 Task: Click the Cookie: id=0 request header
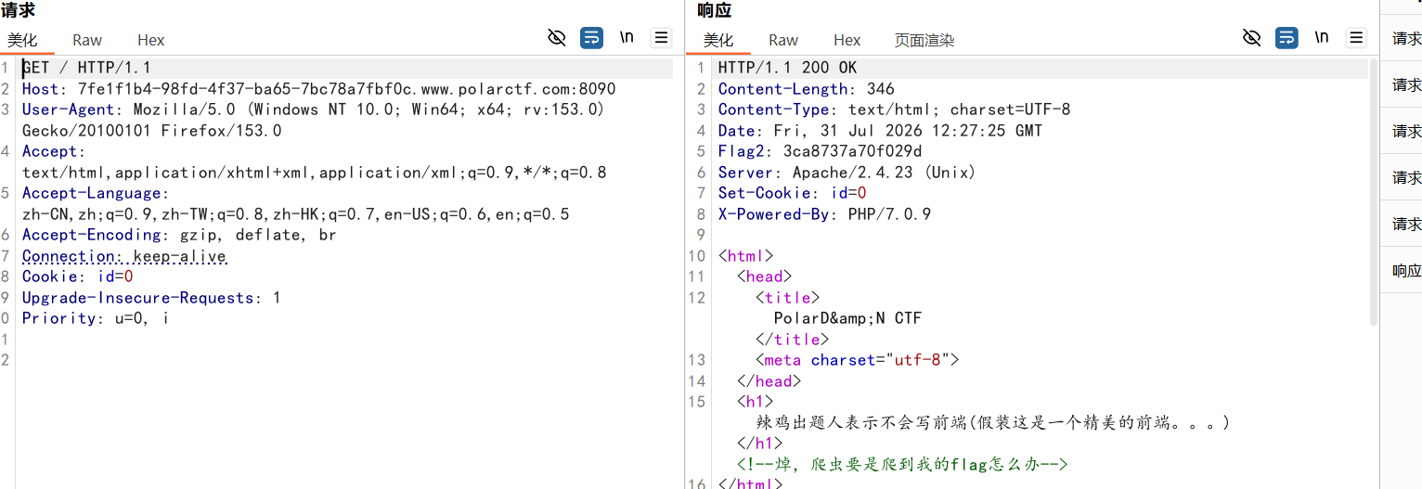tap(77, 277)
